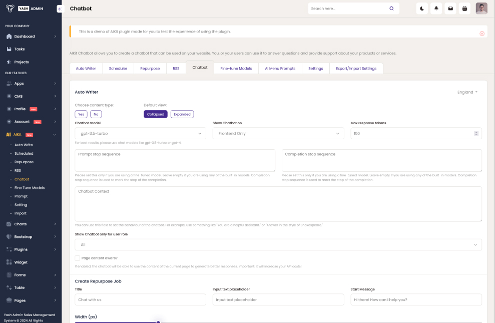Click the Title Chat with us field
Viewport: 495px width, 323px height.
(x=140, y=299)
